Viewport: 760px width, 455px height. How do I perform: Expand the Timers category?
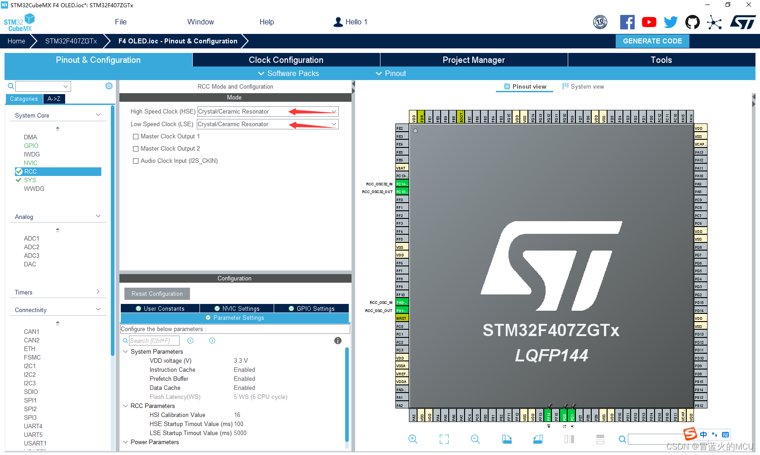(98, 292)
